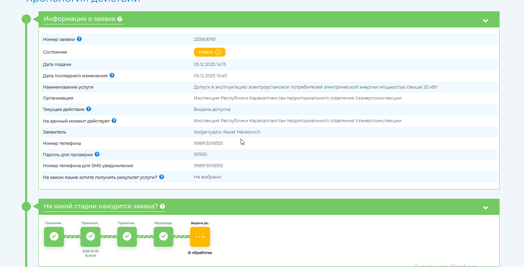Collapse the "Информация о заявке" section with its chevron
Image resolution: width=524 pixels, height=267 pixels.
coord(485,21)
